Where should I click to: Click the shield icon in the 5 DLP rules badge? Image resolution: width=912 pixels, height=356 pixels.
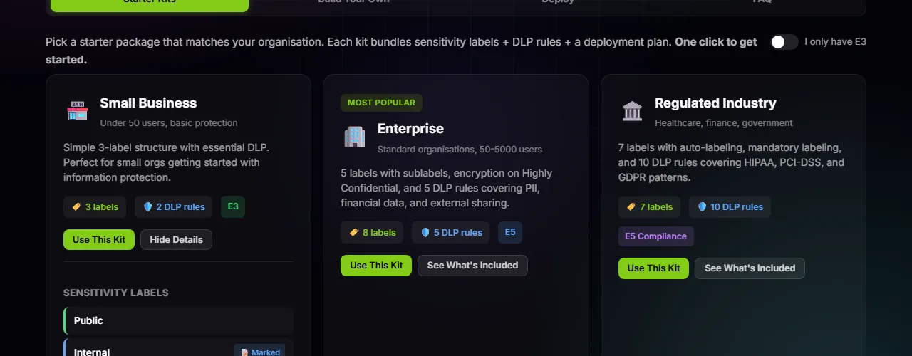tap(425, 233)
